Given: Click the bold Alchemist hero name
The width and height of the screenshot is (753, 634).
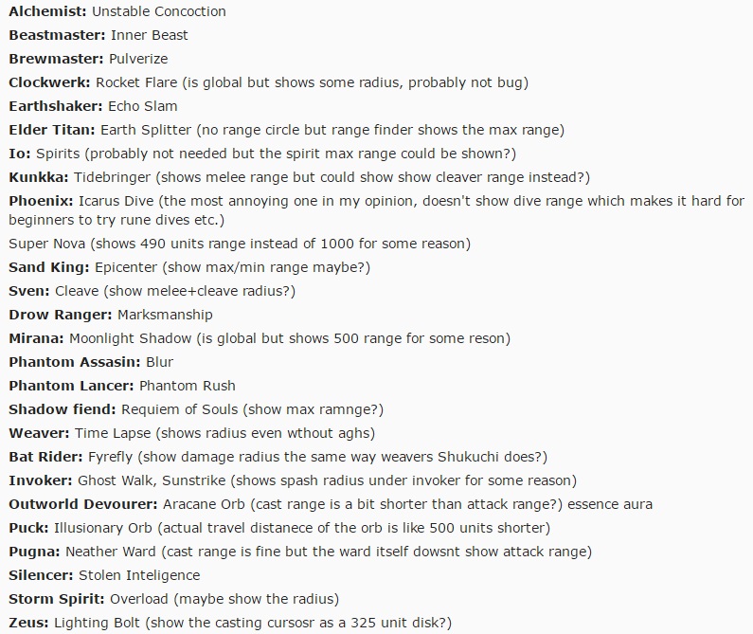Looking at the screenshot, I should click(47, 11).
